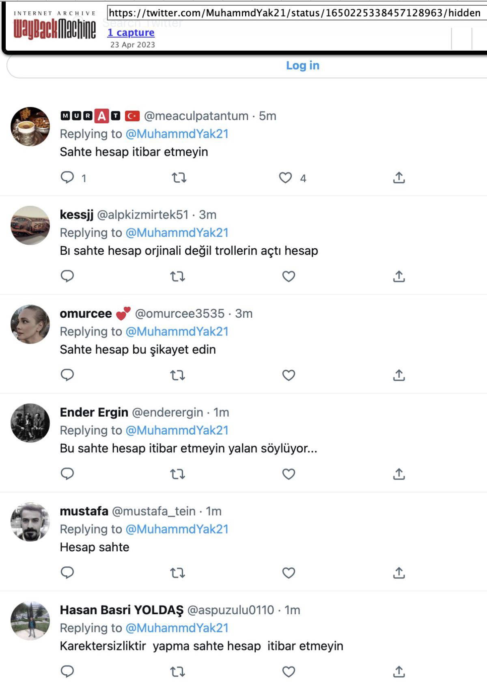487x682 pixels.
Task: Like mustafa's reply
Action: pyautogui.click(x=289, y=573)
